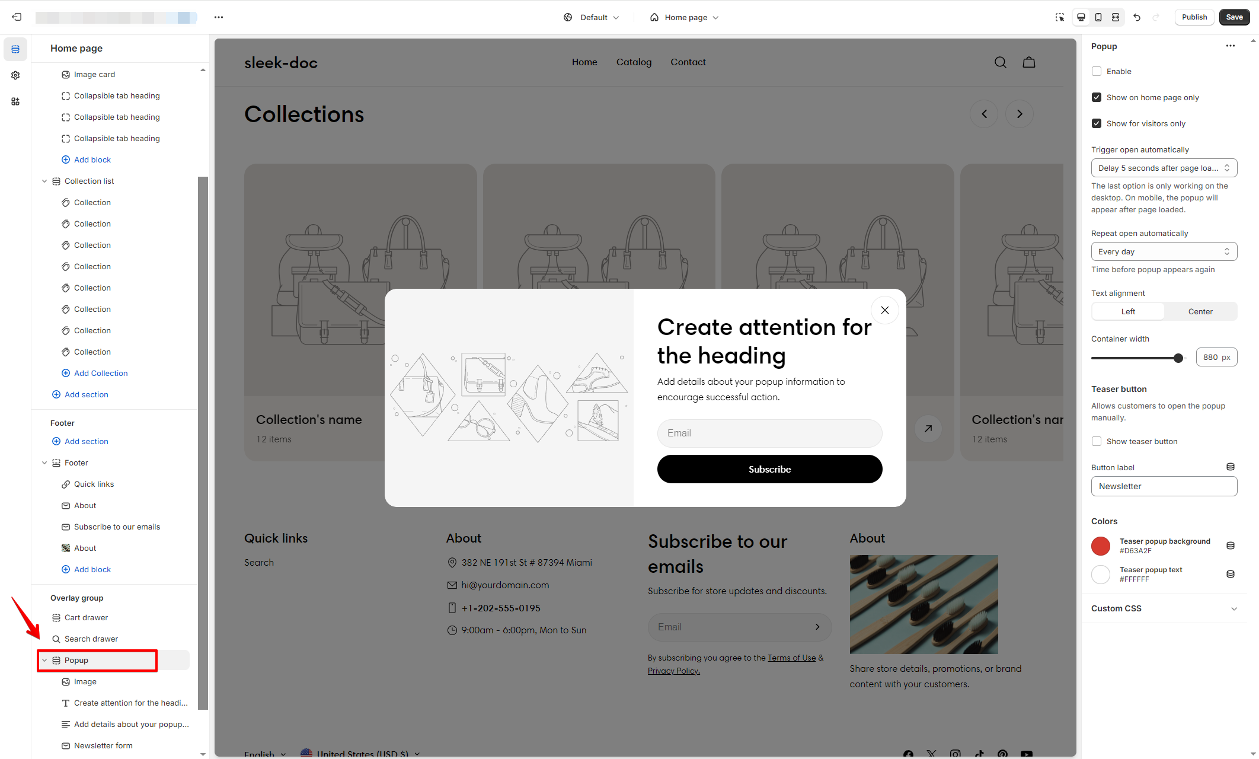The height and width of the screenshot is (759, 1259).
Task: Toggle the inspector selection tool icon
Action: [x=1060, y=17]
